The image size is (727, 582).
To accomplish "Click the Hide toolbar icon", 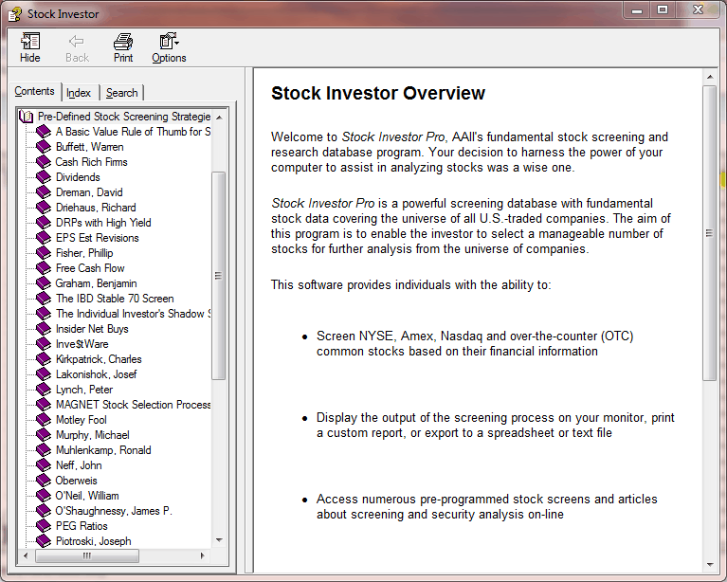I will click(30, 42).
